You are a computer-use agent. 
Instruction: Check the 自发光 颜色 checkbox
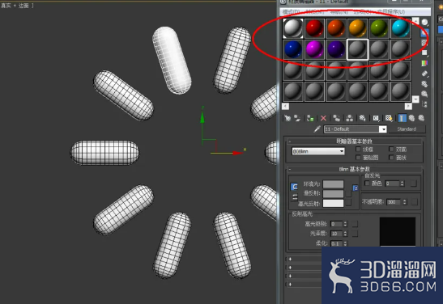tap(367, 184)
